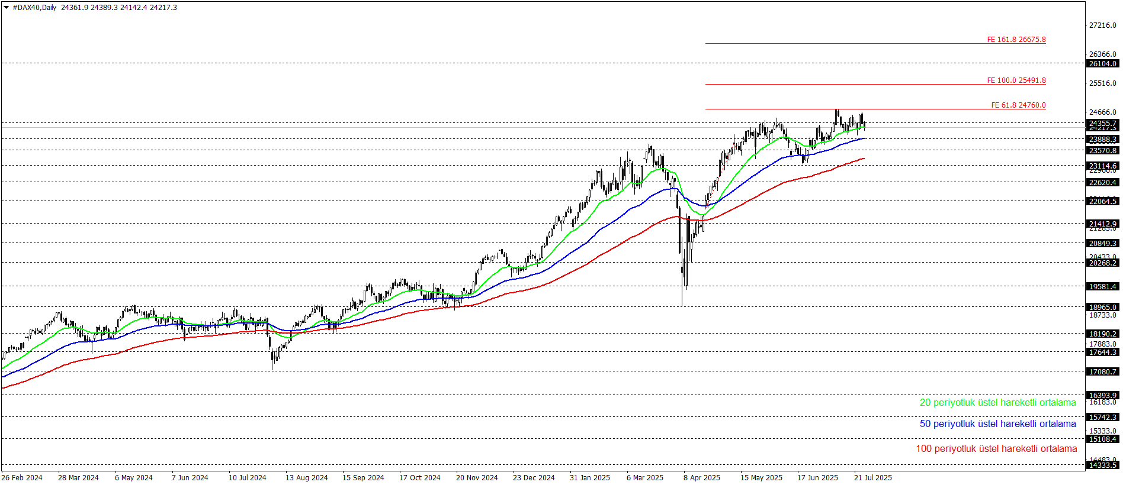Click the 23 Dec 2024 date label
This screenshot has width=1123, height=485.
tap(534, 478)
